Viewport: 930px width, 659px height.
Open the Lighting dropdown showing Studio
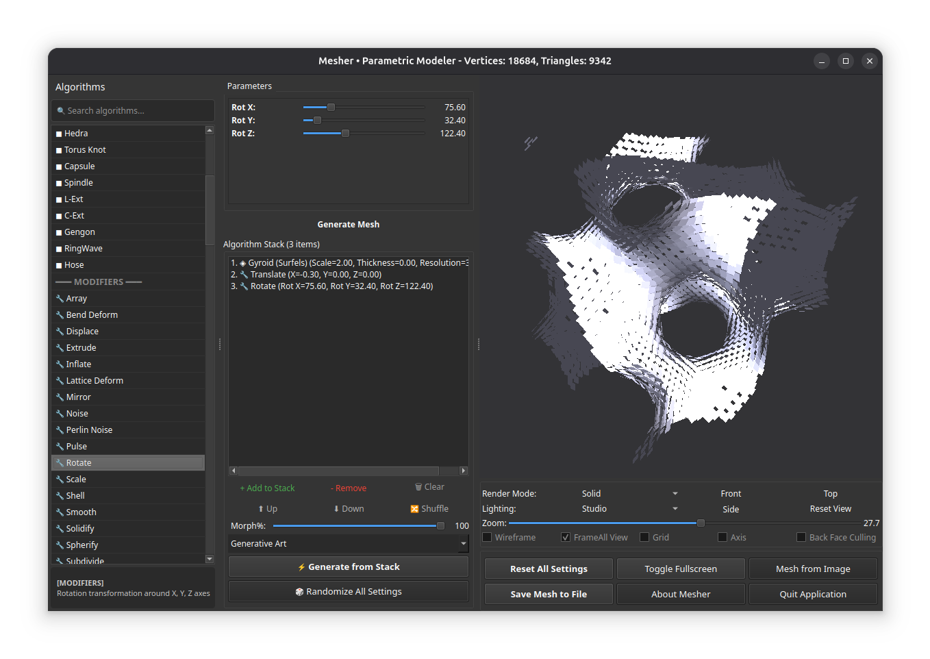click(x=627, y=508)
